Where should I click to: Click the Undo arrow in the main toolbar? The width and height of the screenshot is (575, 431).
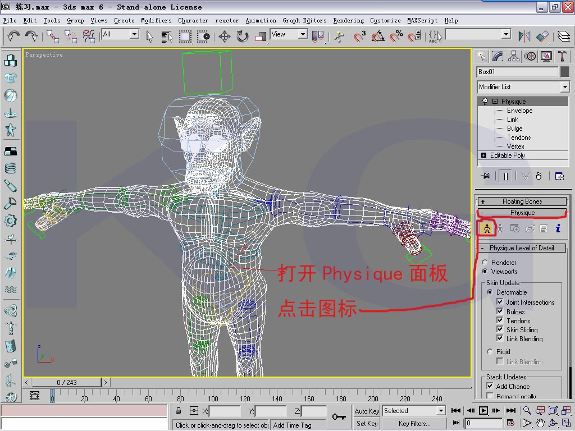pyautogui.click(x=13, y=36)
